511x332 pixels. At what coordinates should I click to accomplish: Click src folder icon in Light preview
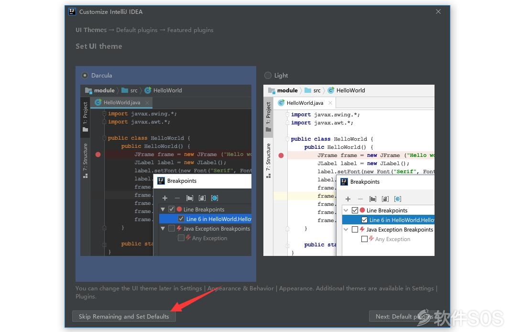[308, 90]
